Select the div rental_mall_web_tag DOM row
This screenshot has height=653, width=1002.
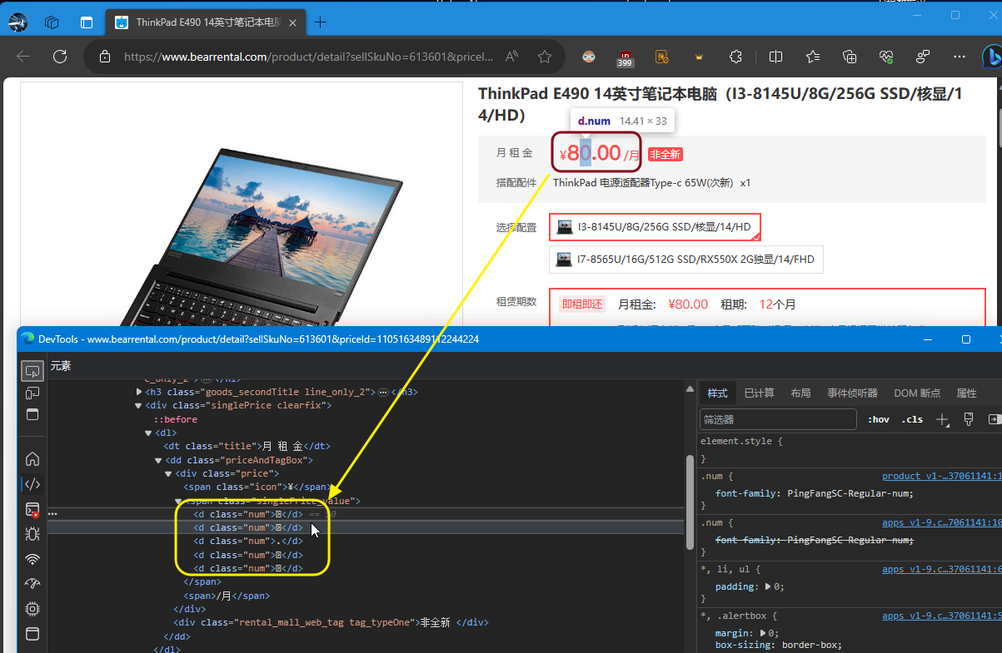(331, 622)
